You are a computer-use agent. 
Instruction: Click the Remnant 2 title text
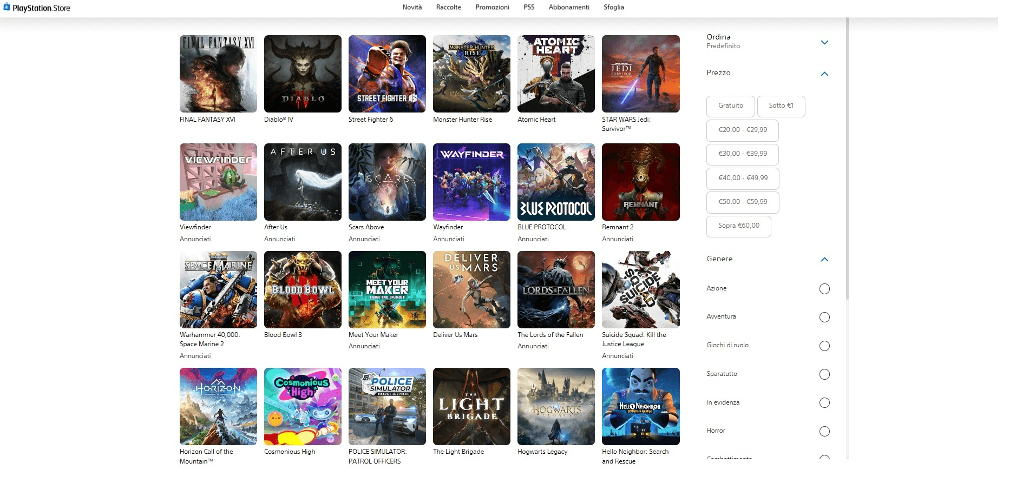pyautogui.click(x=618, y=227)
